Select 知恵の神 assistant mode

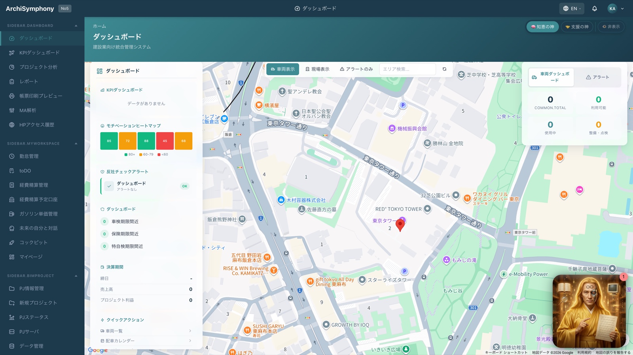pyautogui.click(x=542, y=27)
